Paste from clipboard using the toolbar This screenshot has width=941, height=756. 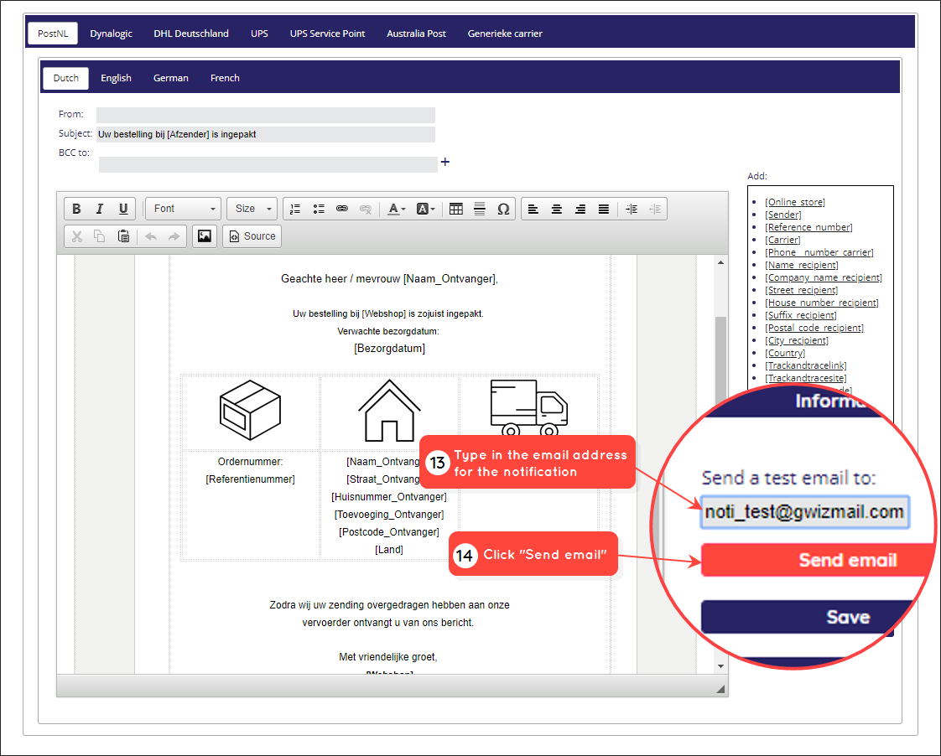123,236
